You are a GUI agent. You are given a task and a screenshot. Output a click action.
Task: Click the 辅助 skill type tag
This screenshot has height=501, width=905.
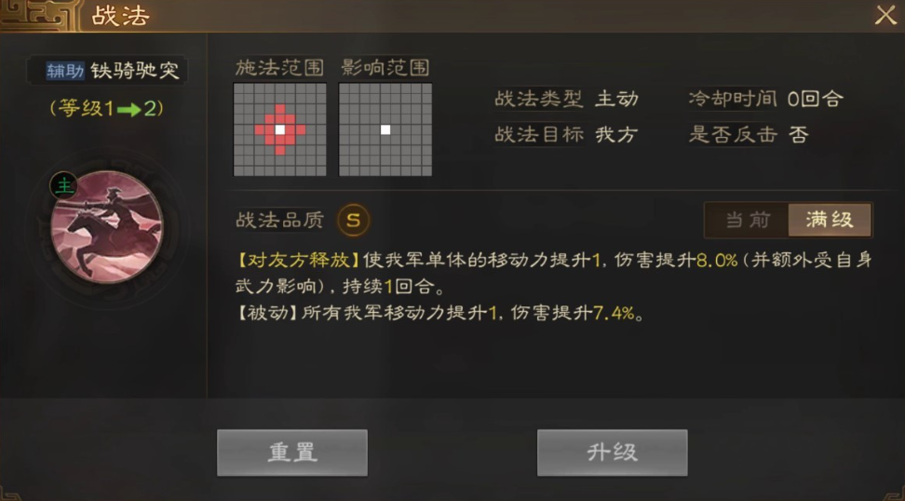(x=65, y=71)
